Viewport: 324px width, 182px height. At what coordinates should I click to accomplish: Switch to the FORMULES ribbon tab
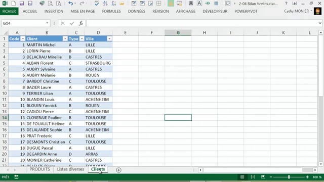(x=111, y=11)
